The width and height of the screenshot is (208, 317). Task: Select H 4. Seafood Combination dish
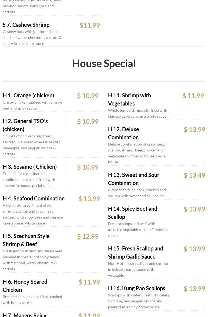33,199
